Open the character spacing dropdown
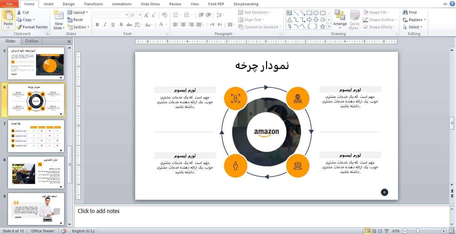The width and height of the screenshot is (456, 234). point(138,24)
